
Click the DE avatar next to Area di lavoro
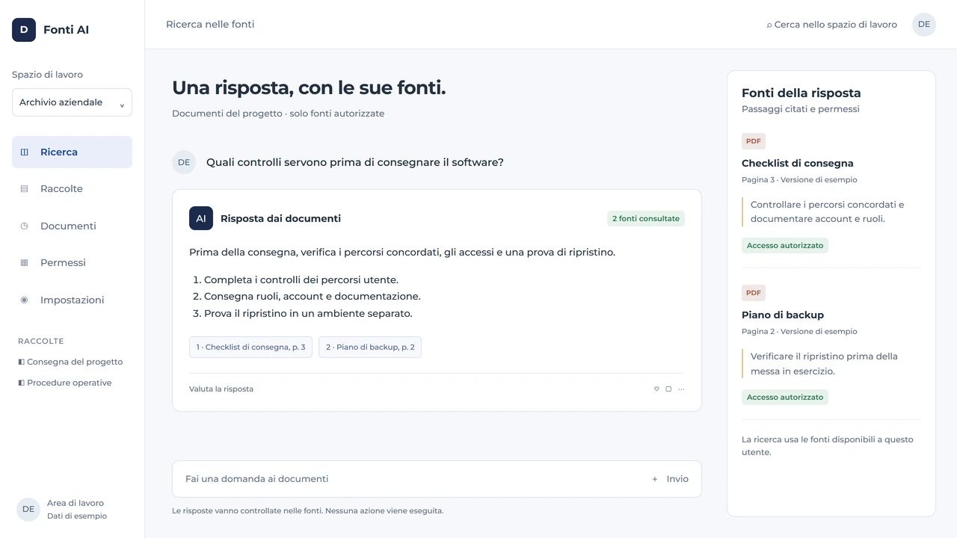coord(28,510)
